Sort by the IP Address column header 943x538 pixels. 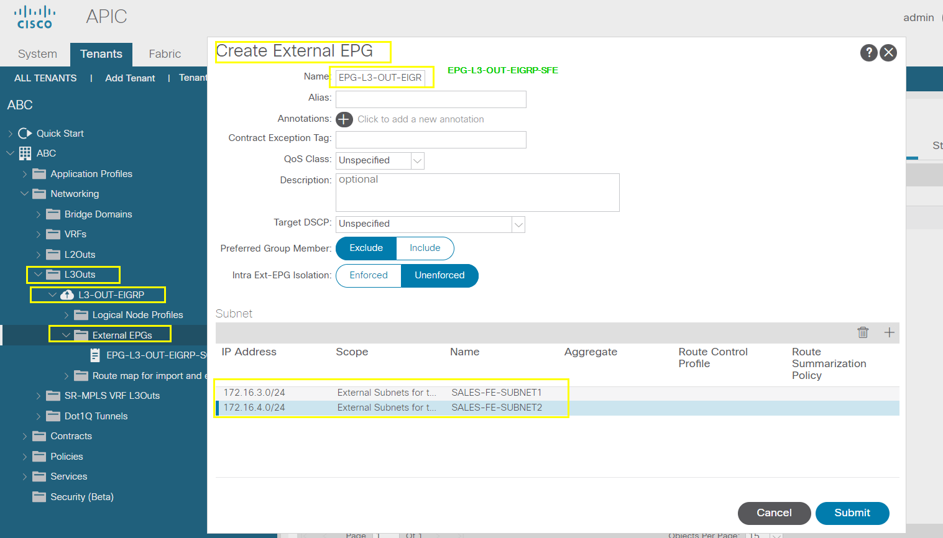tap(249, 352)
